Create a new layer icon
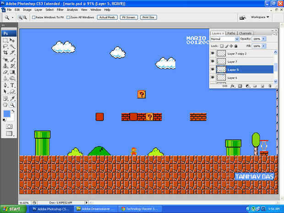 [262, 86]
